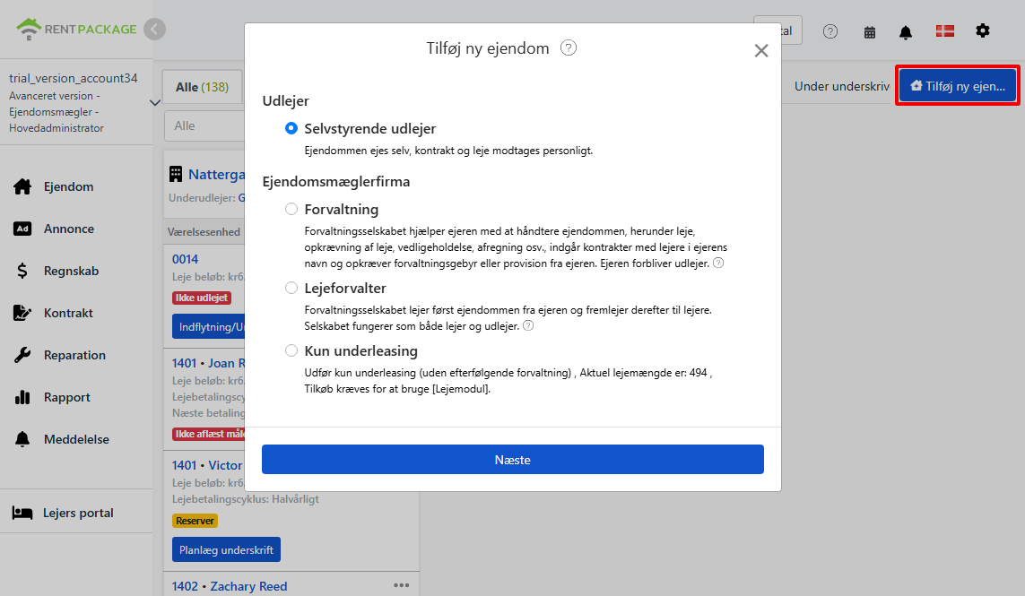Select Selvstyrende udlejer radio option

(291, 128)
